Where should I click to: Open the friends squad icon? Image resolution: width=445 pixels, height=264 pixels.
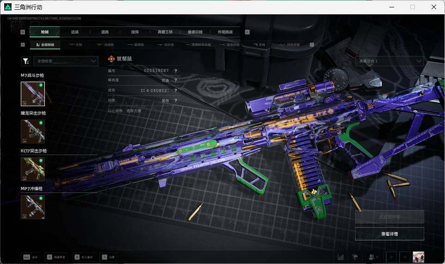coord(373,257)
